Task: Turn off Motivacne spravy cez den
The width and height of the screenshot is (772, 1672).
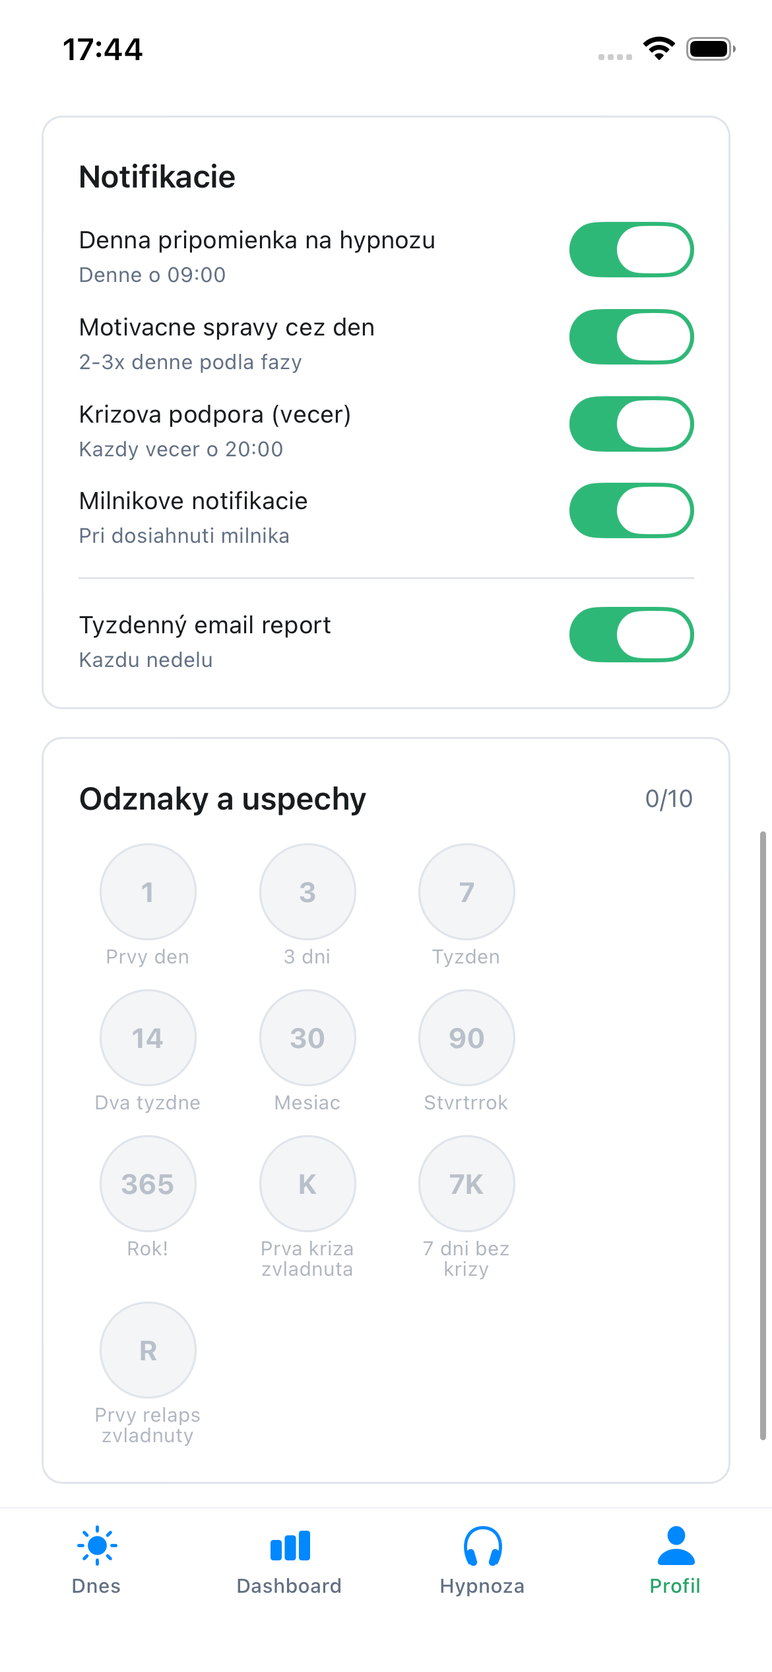Action: 631,337
